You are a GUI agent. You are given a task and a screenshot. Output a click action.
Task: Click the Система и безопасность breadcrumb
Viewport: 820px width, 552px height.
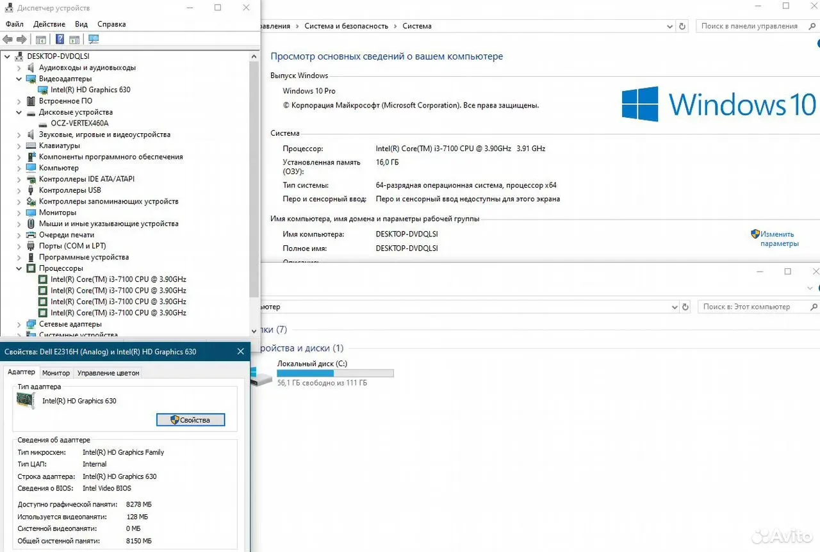347,26
